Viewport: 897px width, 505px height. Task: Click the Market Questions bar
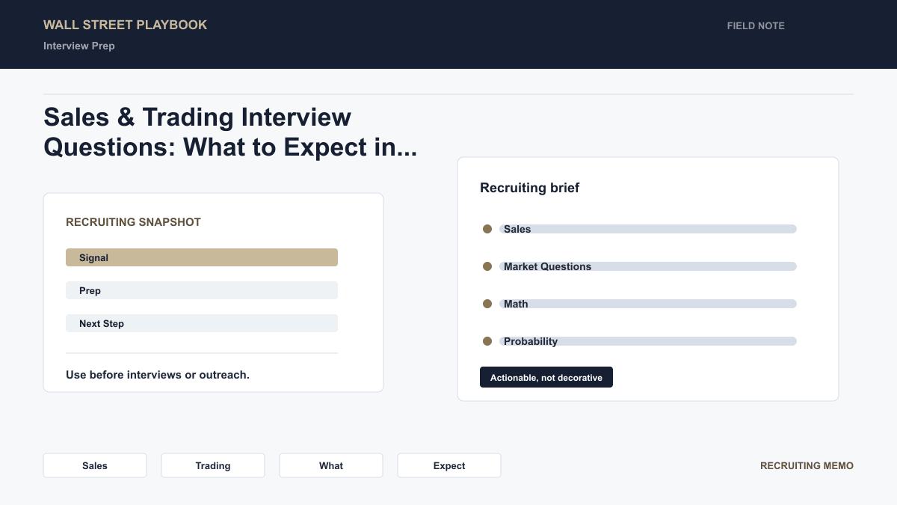pos(648,266)
